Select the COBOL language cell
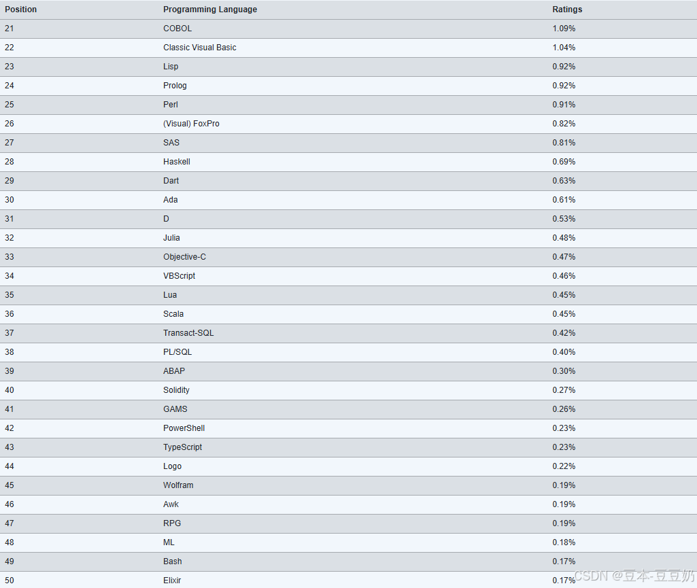This screenshot has height=588, width=697. (177, 29)
